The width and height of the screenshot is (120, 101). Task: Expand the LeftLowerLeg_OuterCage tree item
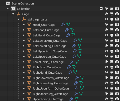(x=24, y=46)
